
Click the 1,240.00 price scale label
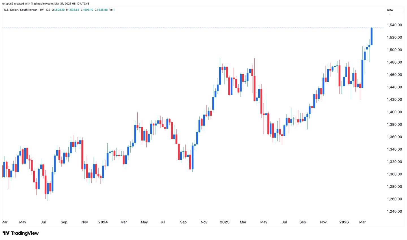coord(394,211)
